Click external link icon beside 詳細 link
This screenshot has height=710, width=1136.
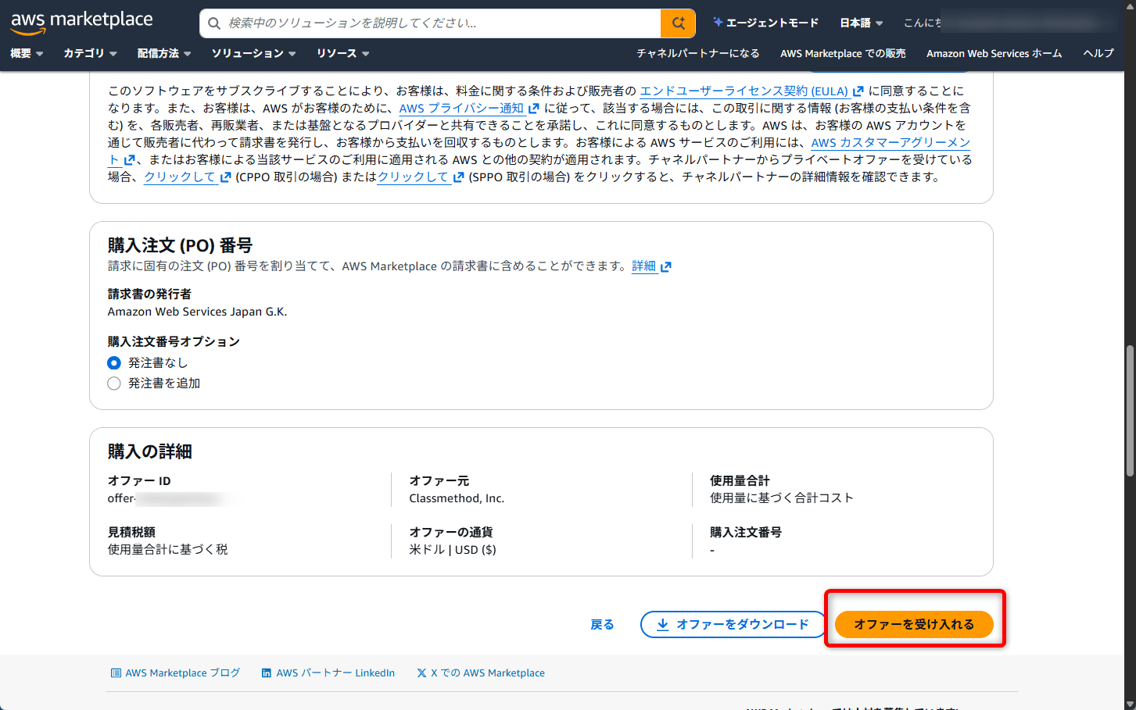click(x=666, y=267)
